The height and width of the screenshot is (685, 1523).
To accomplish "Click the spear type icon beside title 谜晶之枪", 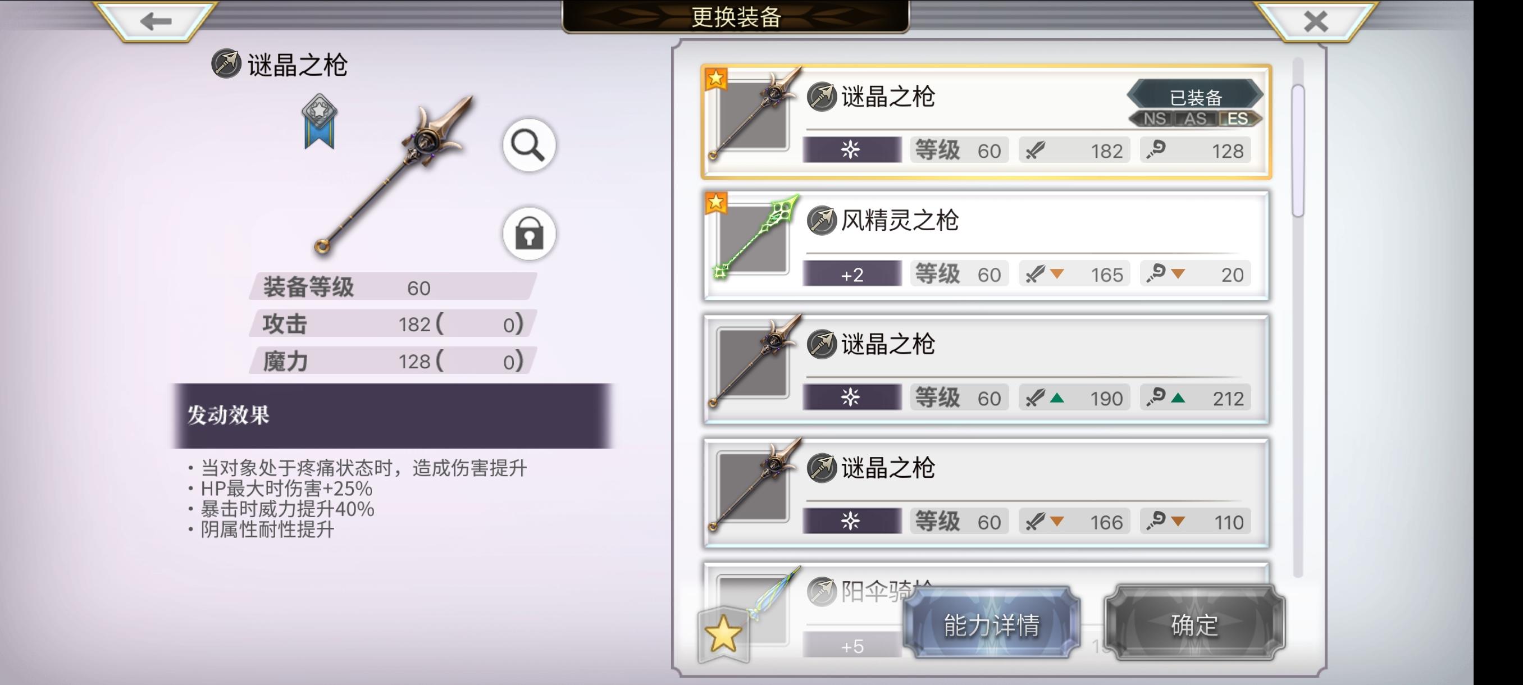I will (226, 64).
